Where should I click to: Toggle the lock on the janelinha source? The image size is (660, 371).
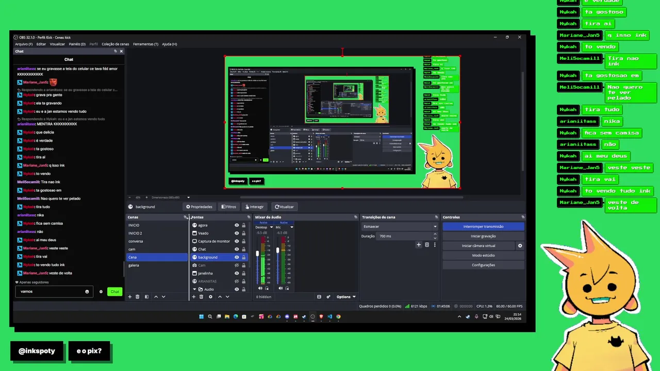coord(243,273)
